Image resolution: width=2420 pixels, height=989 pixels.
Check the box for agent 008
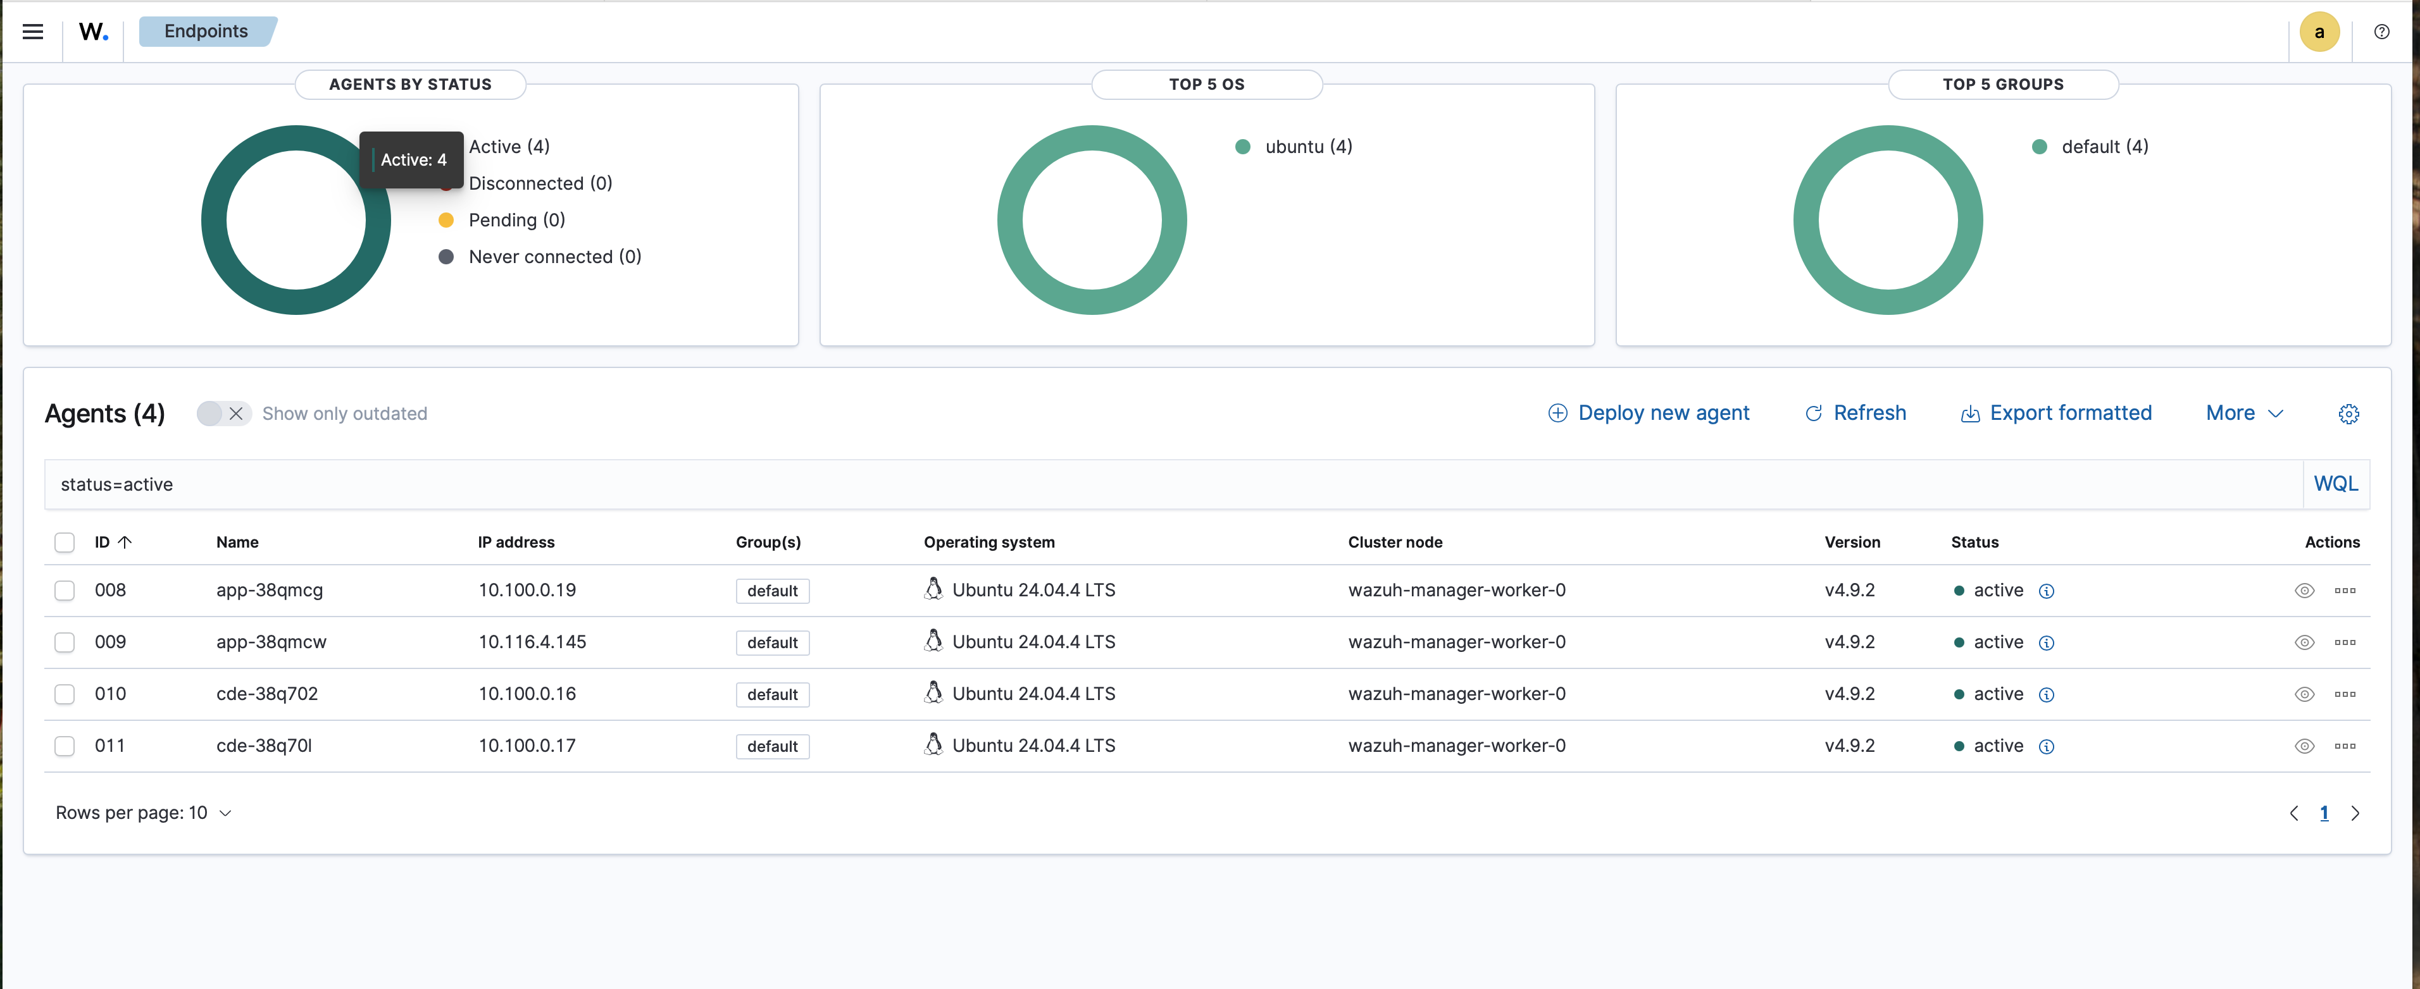64,591
